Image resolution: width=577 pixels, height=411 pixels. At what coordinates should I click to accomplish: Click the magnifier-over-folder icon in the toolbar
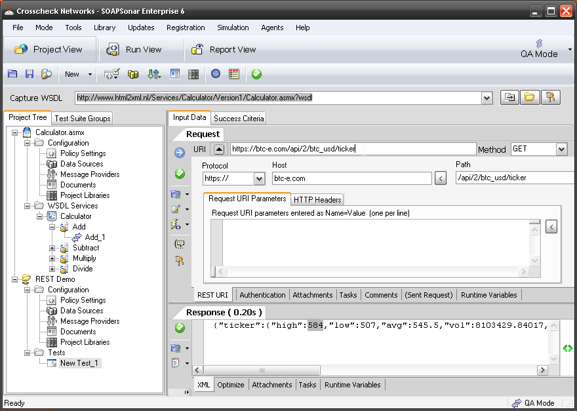pyautogui.click(x=47, y=74)
